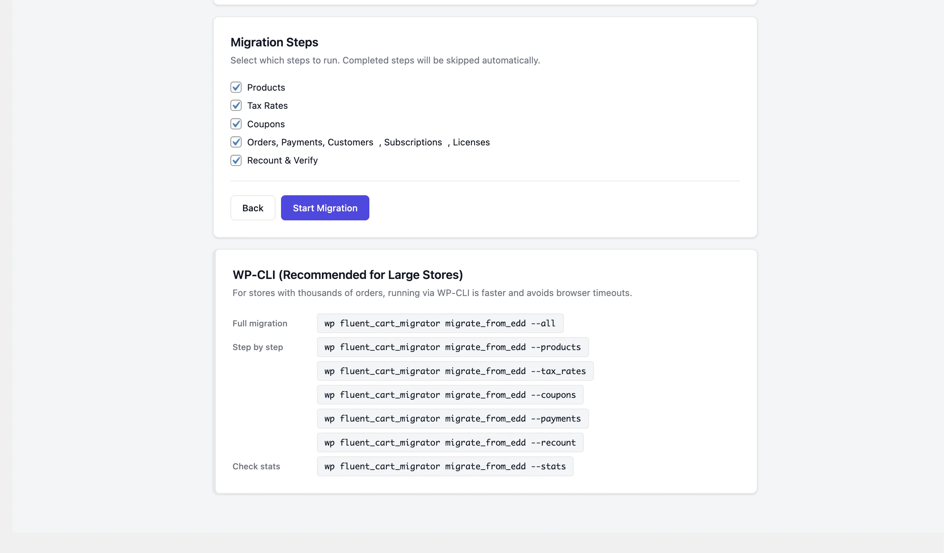Click the --recount command snippet
Screen dimensions: 944x553
tap(450, 442)
